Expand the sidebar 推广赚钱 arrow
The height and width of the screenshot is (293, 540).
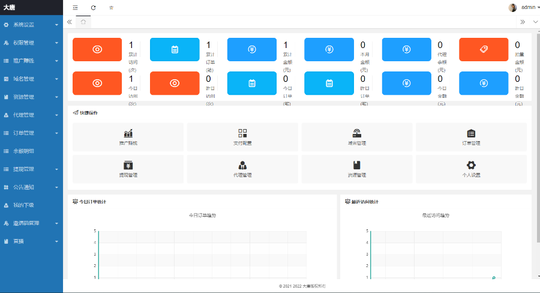pyautogui.click(x=56, y=61)
